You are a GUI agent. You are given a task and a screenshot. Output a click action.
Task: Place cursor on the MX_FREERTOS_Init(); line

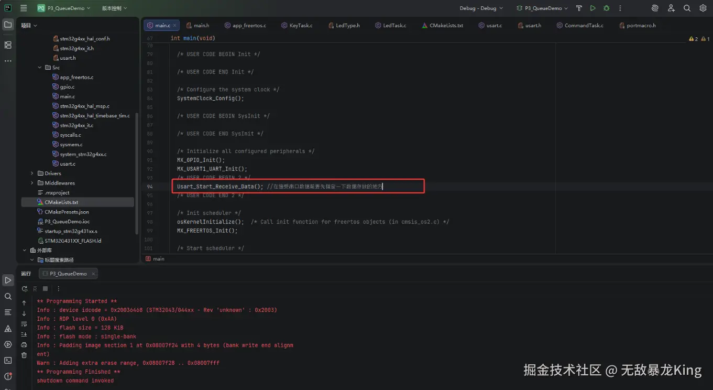tap(207, 231)
